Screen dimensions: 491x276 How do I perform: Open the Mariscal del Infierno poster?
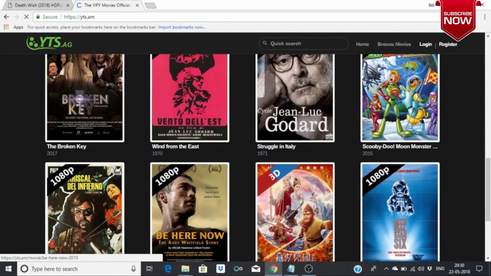point(85,212)
